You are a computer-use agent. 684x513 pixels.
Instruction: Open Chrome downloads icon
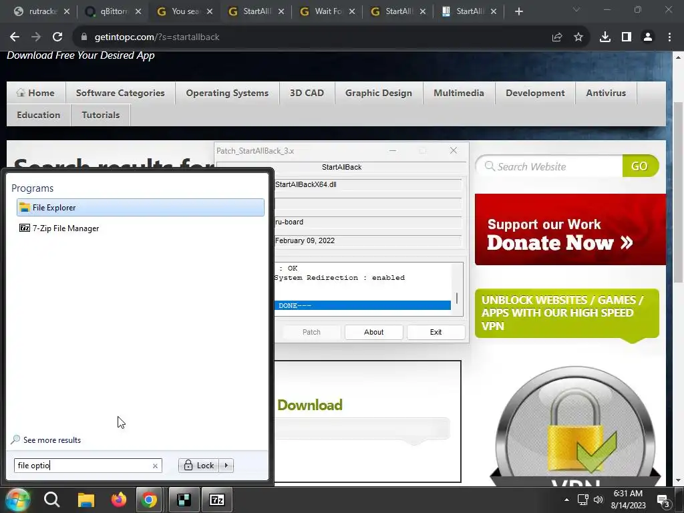(605, 37)
